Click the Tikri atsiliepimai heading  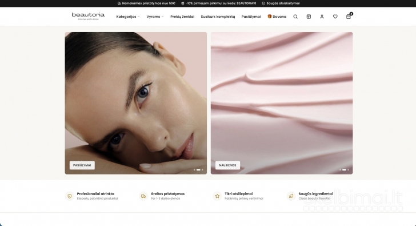tap(239, 194)
